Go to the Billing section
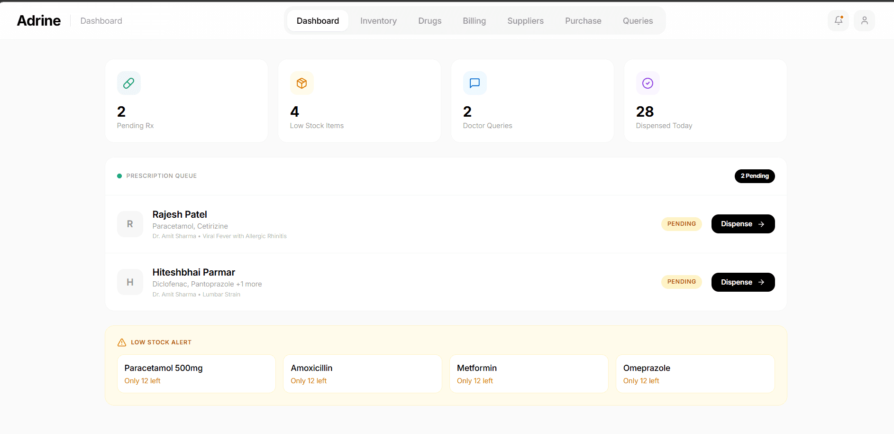This screenshot has width=894, height=434. coord(474,20)
